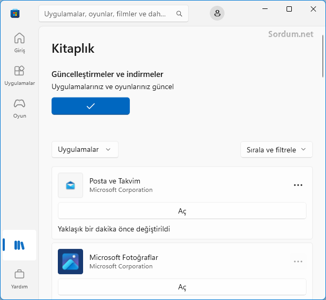The width and height of the screenshot is (326, 300).
Task: Focus the Uygulamalar, oyunlar, filmler search box
Action: click(114, 14)
